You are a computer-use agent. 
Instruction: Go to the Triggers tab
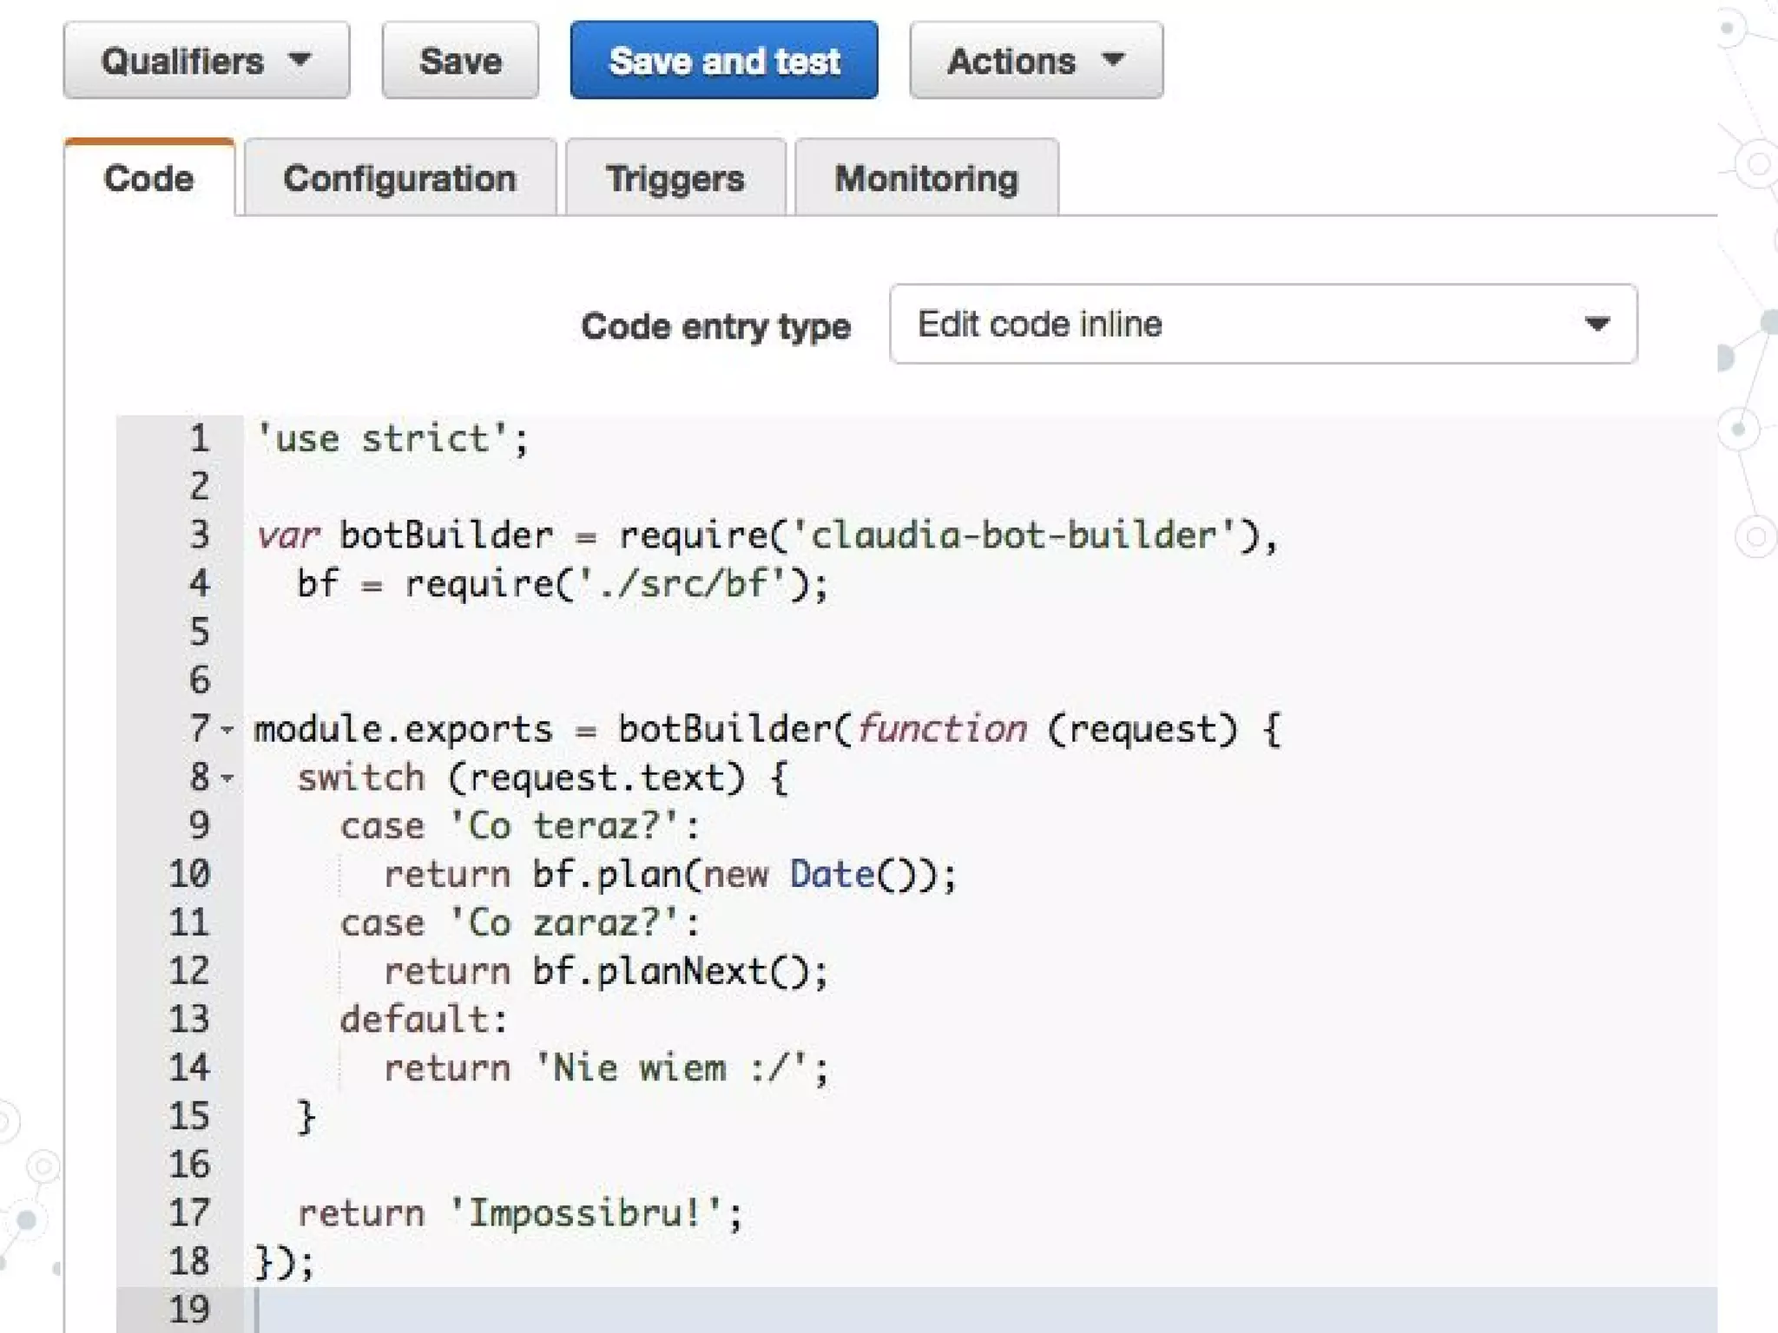(x=675, y=179)
